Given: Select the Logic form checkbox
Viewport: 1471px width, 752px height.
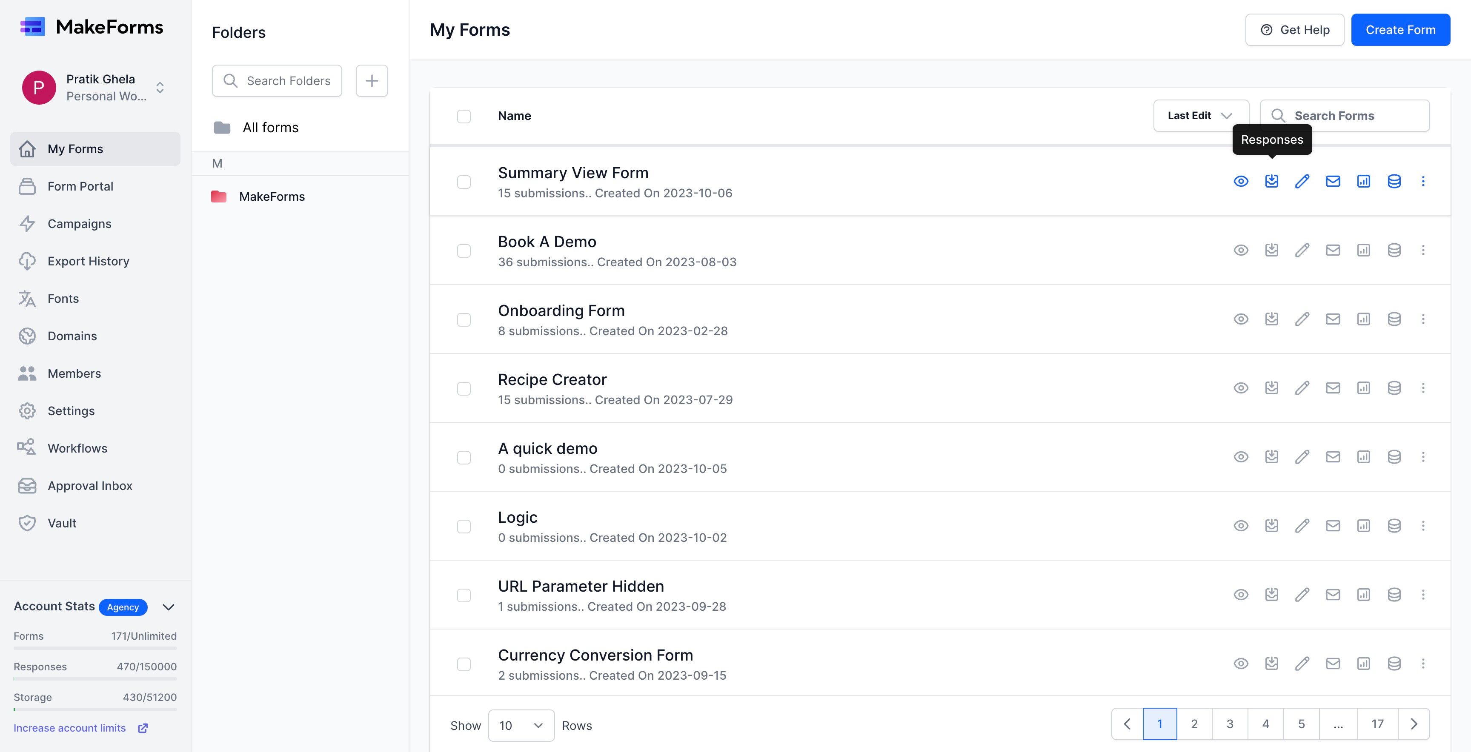Looking at the screenshot, I should pos(464,527).
